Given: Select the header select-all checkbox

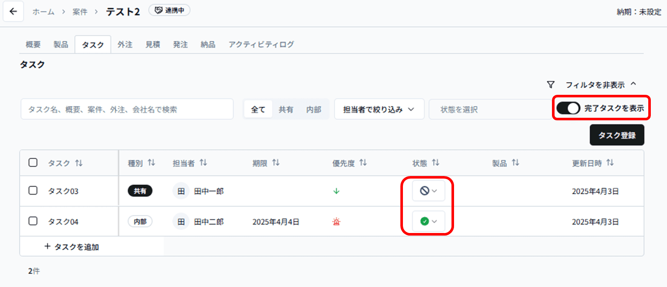Looking at the screenshot, I should click(33, 162).
